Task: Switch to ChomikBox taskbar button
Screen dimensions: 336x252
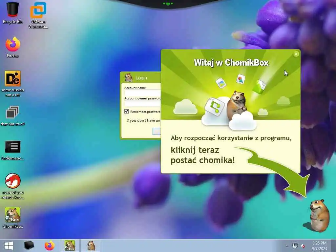Action: (x=70, y=245)
